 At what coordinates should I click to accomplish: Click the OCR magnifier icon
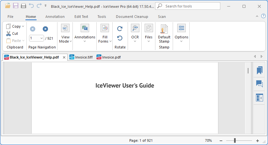point(135,28)
